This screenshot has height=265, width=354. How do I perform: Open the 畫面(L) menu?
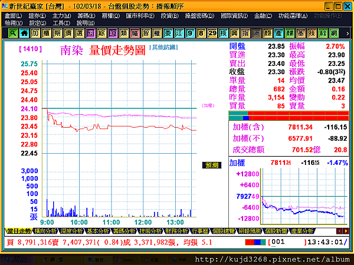tap(14, 16)
